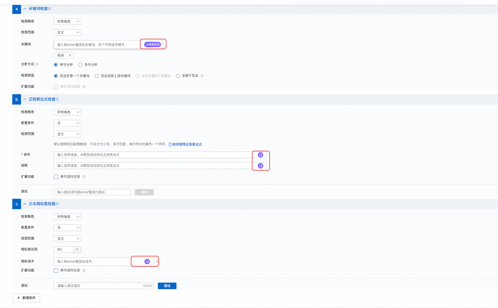Select 包含任意N个关键词 radio option

tap(138, 76)
